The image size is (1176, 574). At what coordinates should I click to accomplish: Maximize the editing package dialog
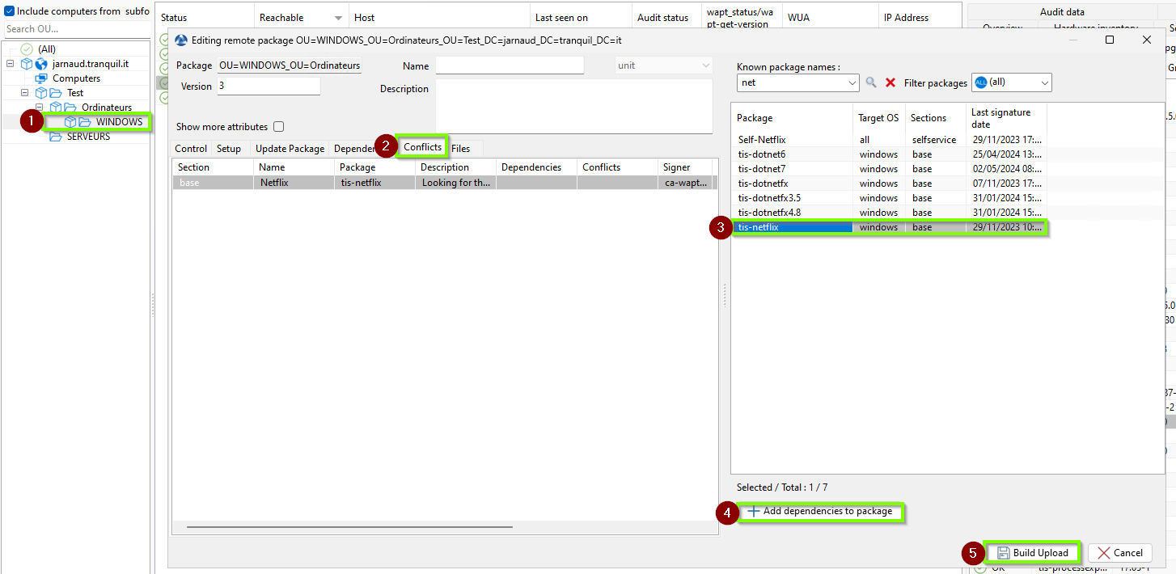click(x=1110, y=40)
